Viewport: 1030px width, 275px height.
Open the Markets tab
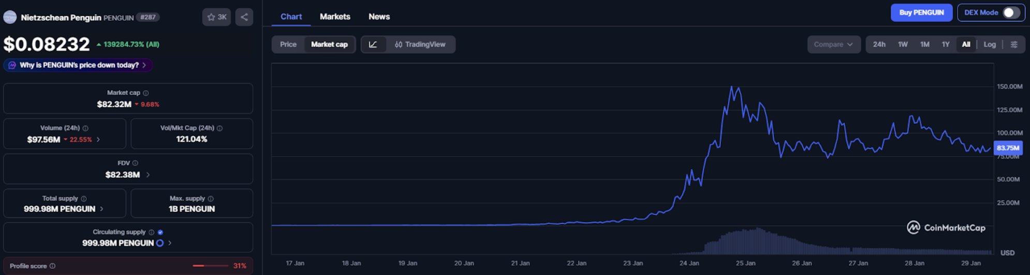click(x=335, y=17)
